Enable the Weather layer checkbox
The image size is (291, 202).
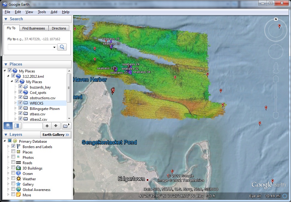pos(13,178)
